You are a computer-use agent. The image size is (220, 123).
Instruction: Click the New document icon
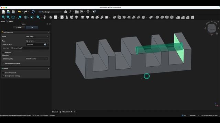click(4, 12)
